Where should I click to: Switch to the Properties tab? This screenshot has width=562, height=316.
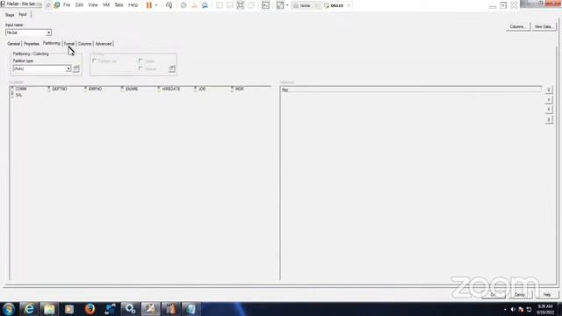pyautogui.click(x=32, y=44)
